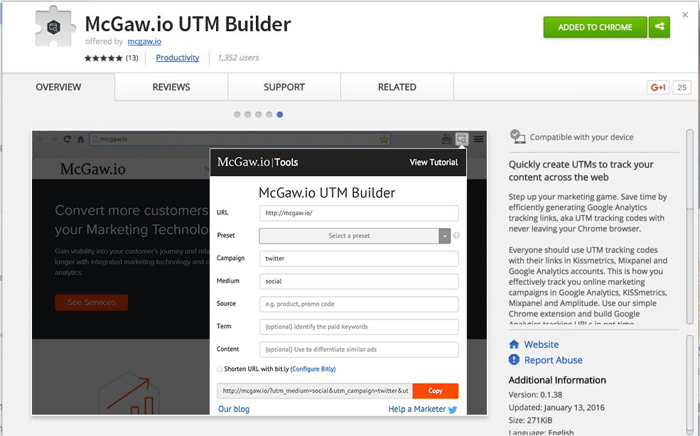Click the Website home icon
This screenshot has width=700, height=436.
click(515, 344)
